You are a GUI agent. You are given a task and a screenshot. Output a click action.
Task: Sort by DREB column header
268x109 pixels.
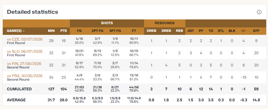click(x=166, y=31)
